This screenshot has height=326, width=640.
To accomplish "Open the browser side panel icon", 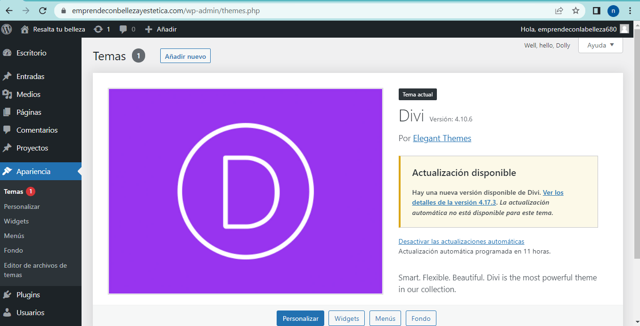I will tap(596, 10).
